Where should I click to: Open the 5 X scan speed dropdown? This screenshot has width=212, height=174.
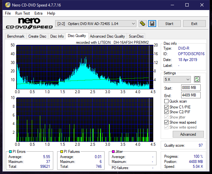(x=177, y=79)
